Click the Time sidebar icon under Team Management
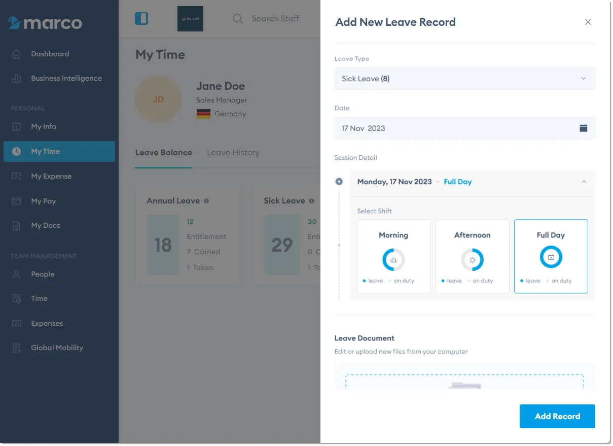This screenshot has width=613, height=446. coord(17,298)
